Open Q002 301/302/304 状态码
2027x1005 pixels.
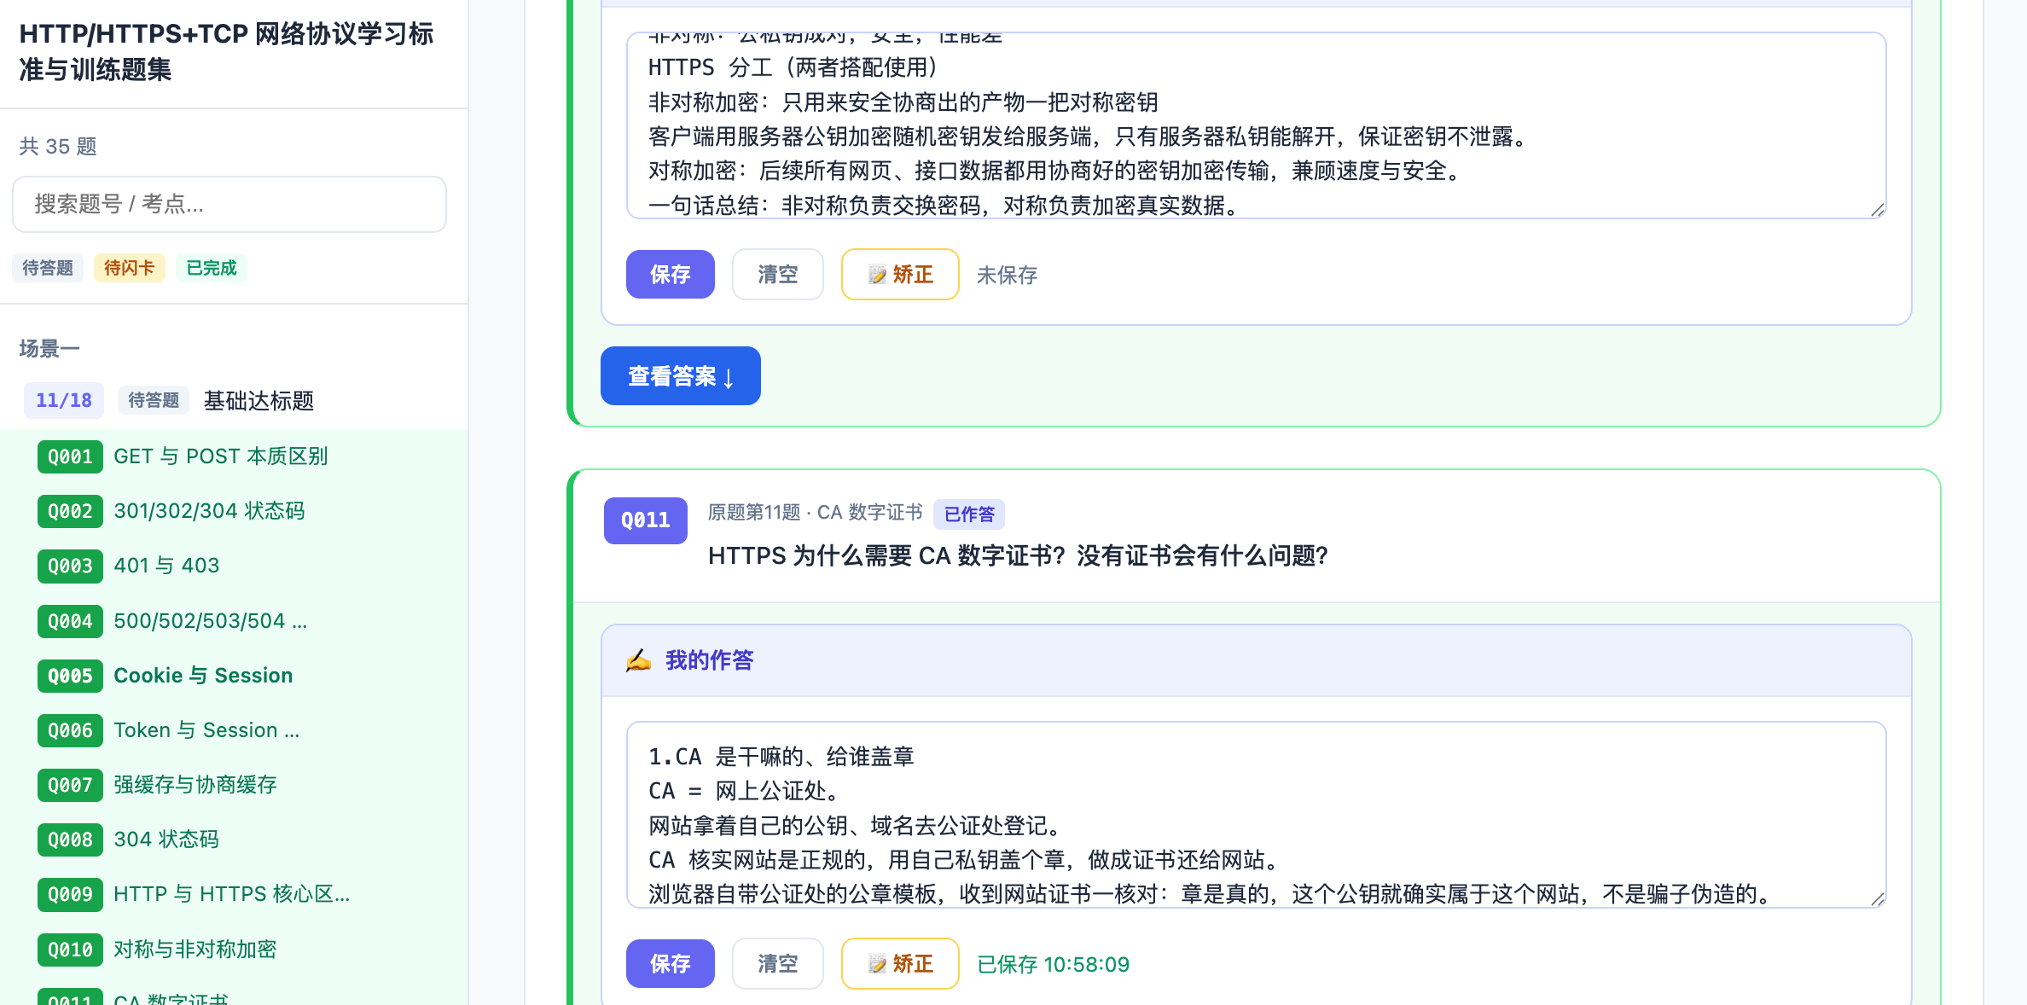pyautogui.click(x=234, y=511)
